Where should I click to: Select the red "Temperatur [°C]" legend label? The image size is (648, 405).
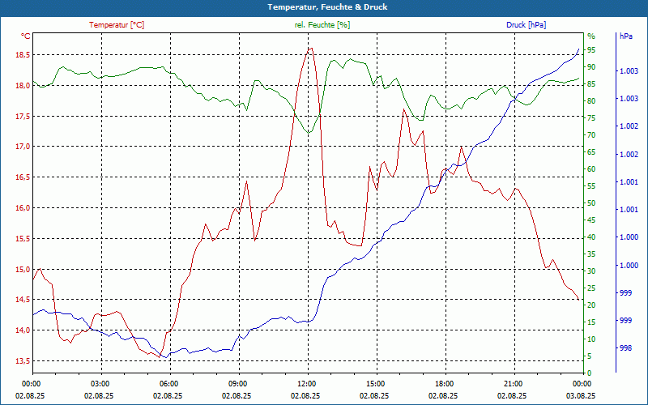pos(117,25)
